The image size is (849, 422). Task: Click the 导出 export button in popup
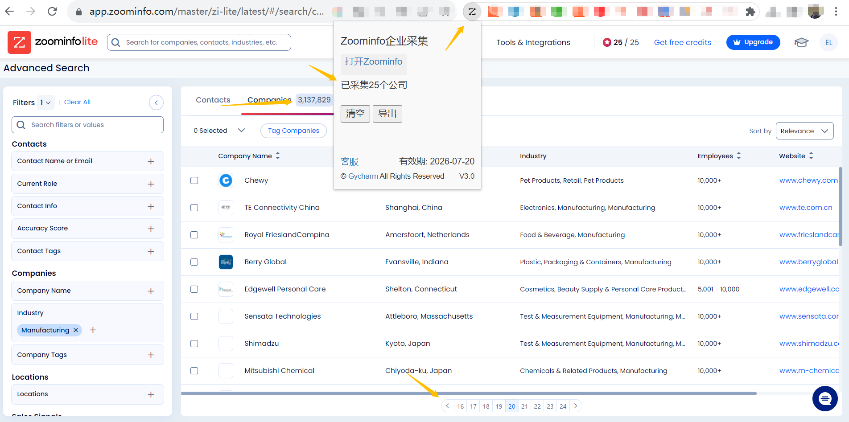tap(387, 114)
